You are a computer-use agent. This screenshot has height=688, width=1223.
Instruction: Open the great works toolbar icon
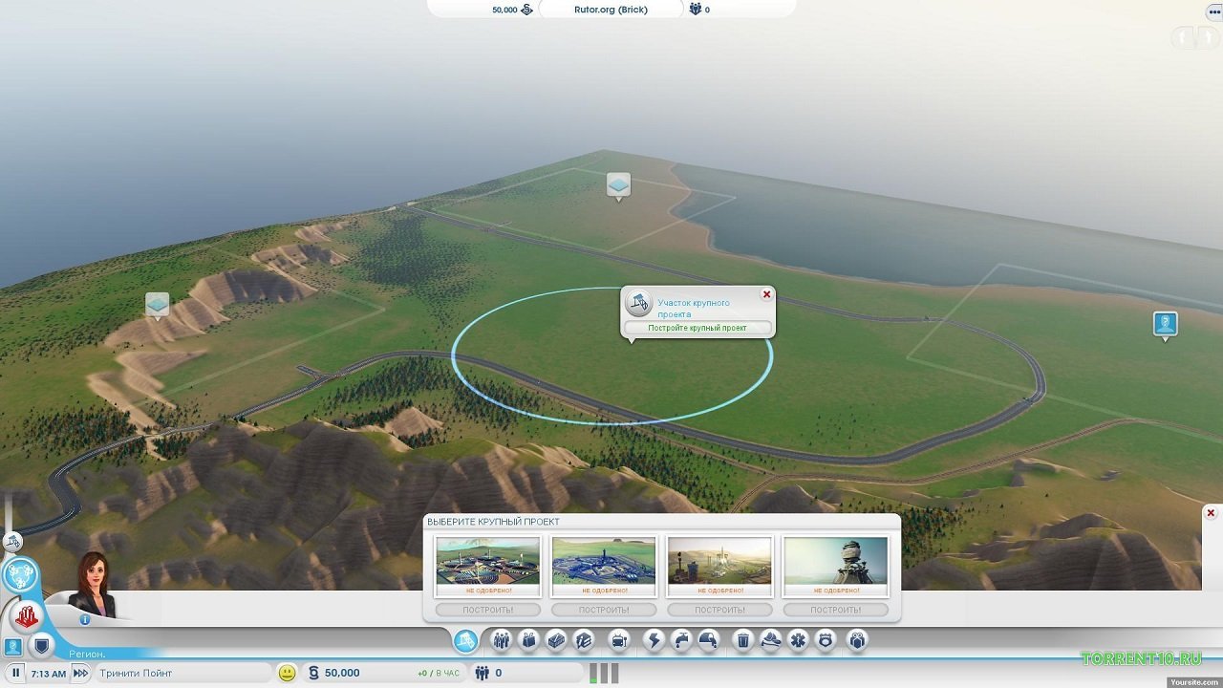click(465, 640)
